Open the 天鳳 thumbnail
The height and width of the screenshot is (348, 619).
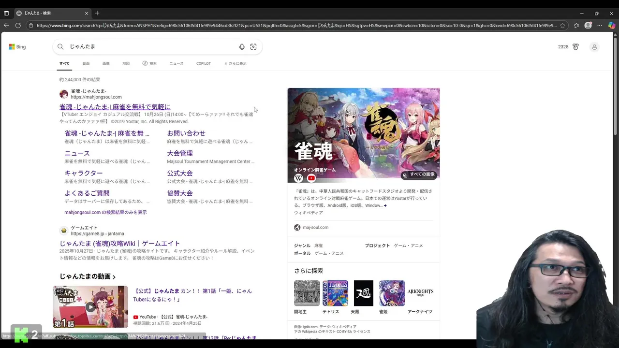(364, 293)
